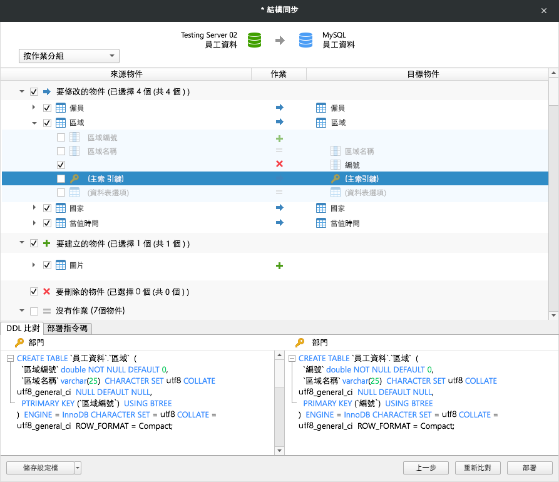
Task: Switch to the 部署指令碼 tab
Action: click(x=67, y=328)
